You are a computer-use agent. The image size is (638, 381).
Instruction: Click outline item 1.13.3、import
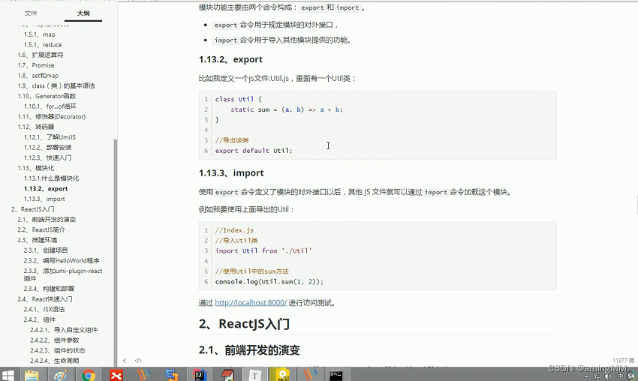coord(44,199)
